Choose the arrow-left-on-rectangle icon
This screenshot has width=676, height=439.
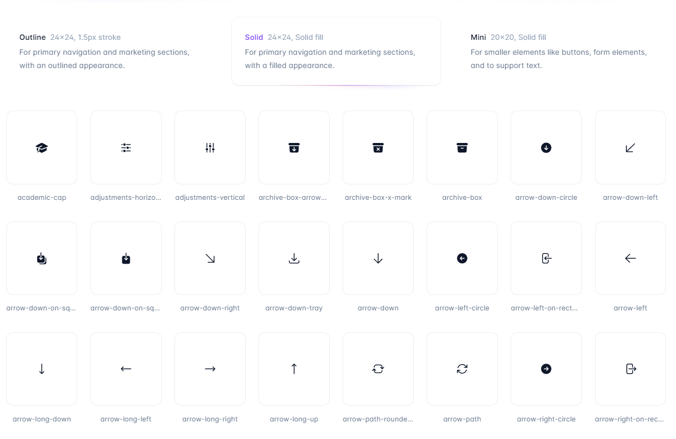coord(546,258)
